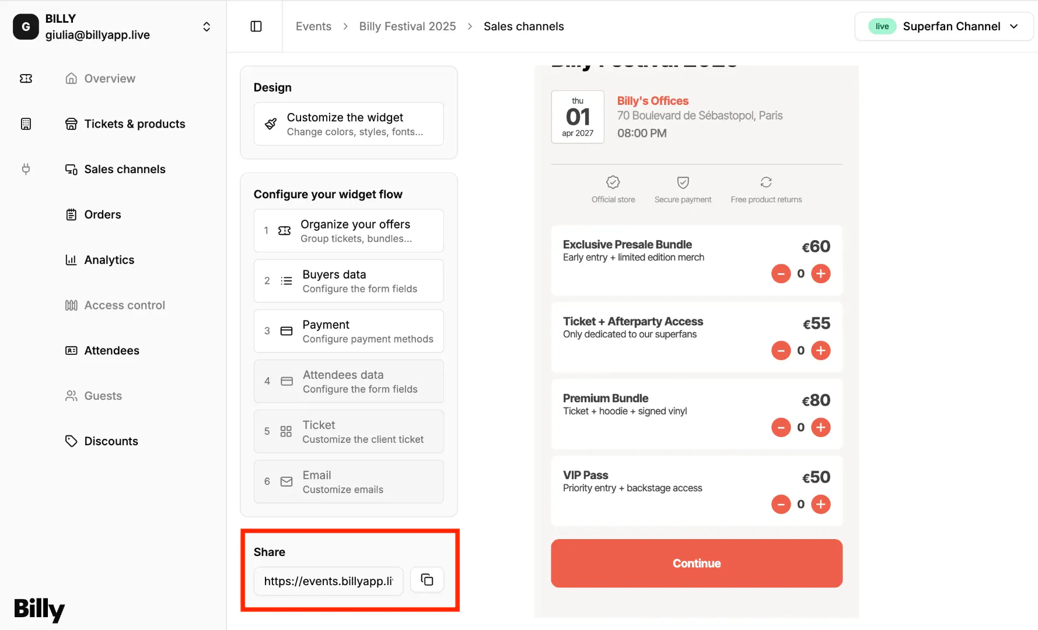Click the Free product returns icon
The height and width of the screenshot is (630, 1038).
766,182
